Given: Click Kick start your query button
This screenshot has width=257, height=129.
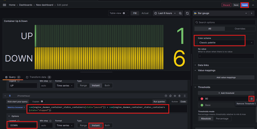Looking at the screenshot, I should 17,102.
